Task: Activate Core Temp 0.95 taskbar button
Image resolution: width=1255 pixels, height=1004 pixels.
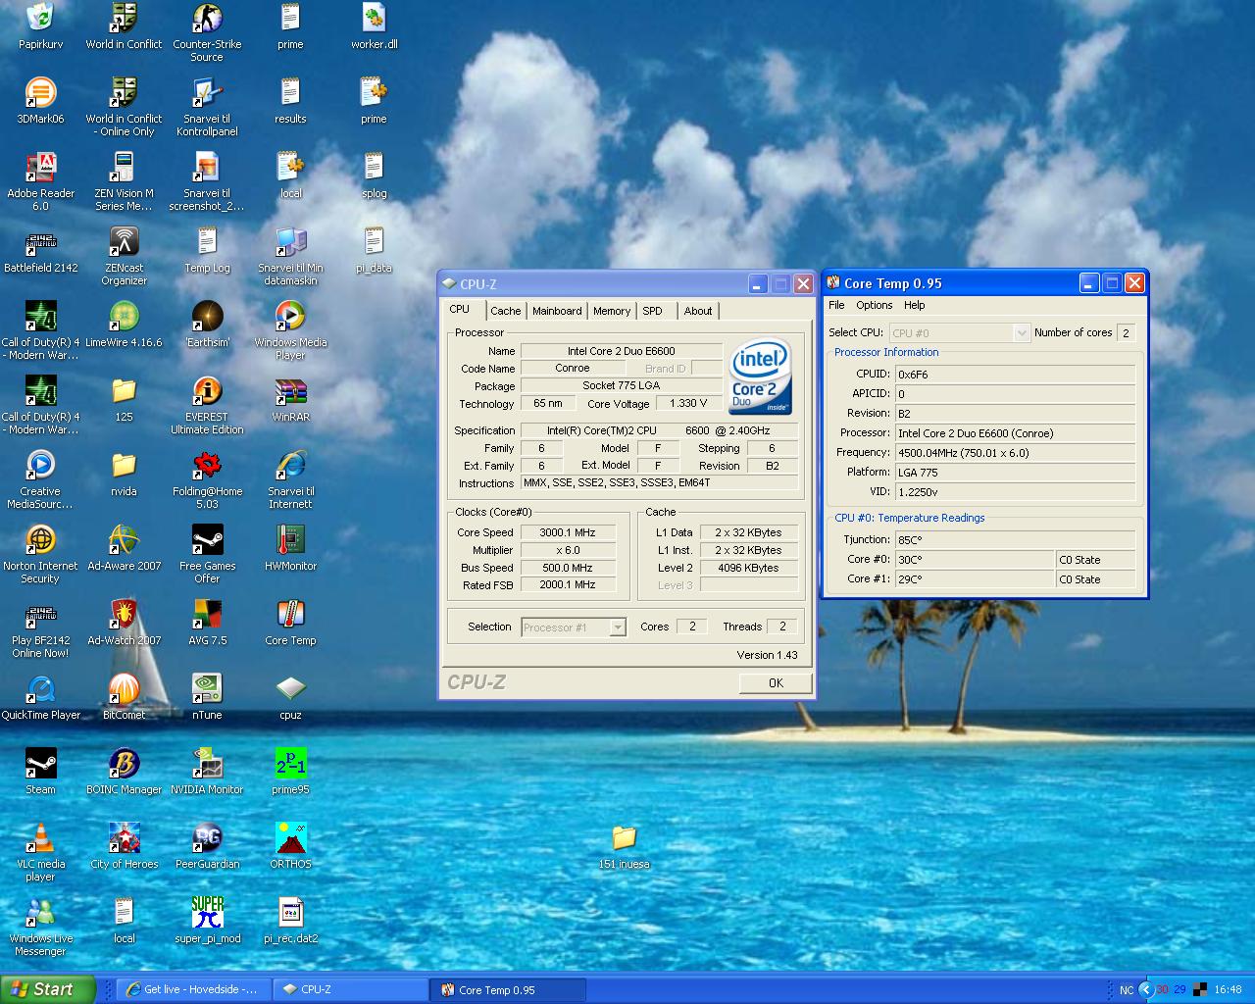Action: 508,989
